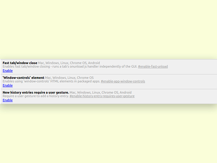Enable the Fast tab/window close flag
This screenshot has height=163, width=217.
(x=8, y=71)
